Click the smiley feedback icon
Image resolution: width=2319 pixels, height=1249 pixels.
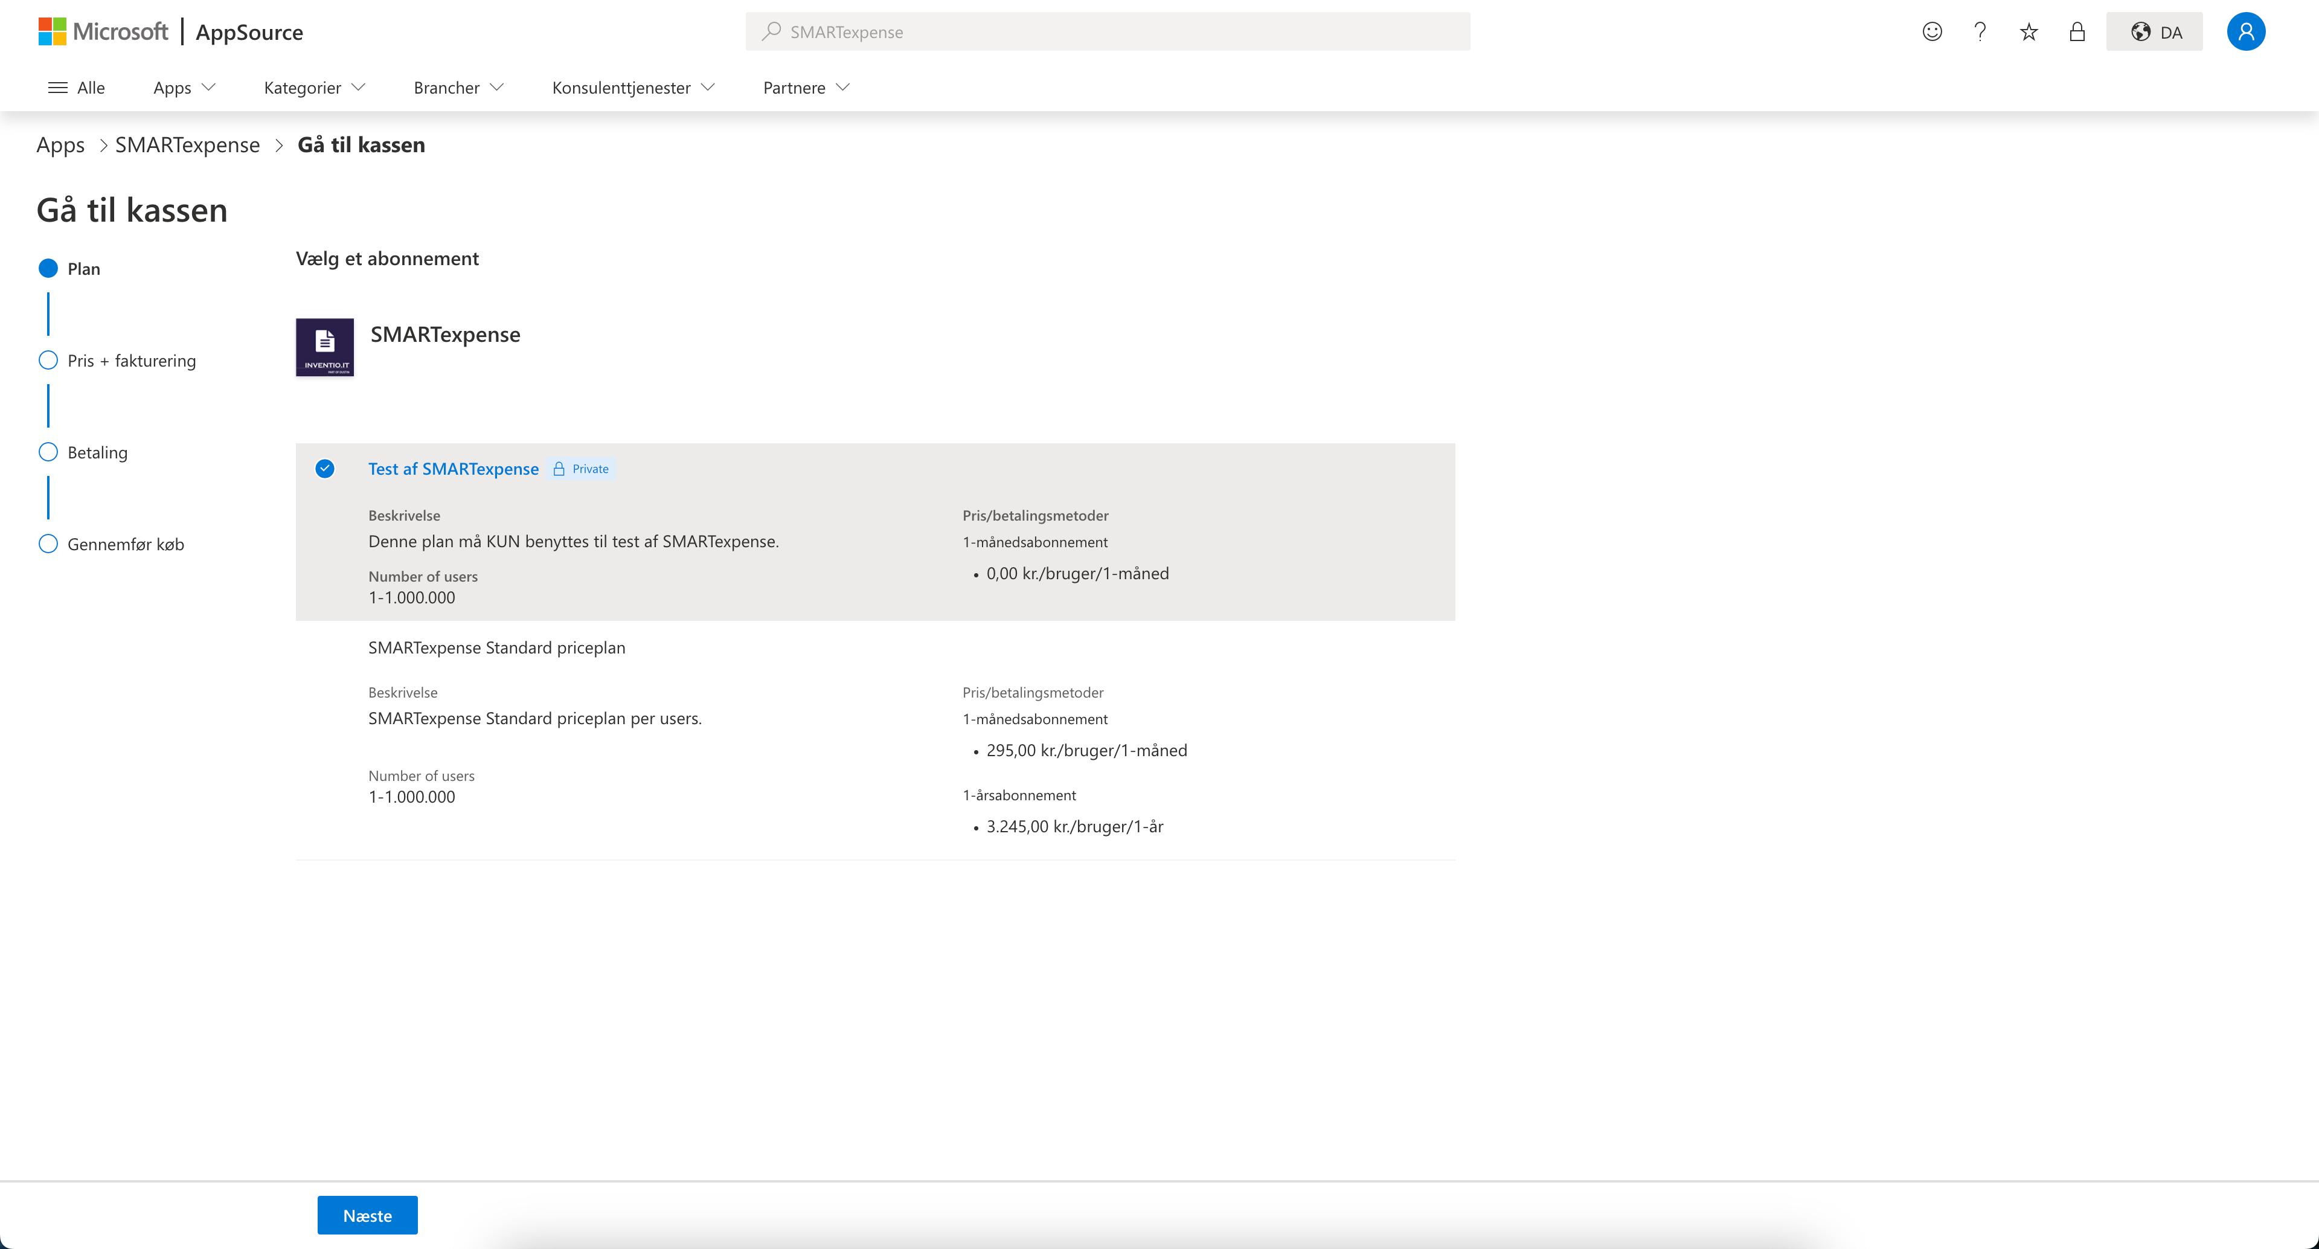pos(1932,31)
